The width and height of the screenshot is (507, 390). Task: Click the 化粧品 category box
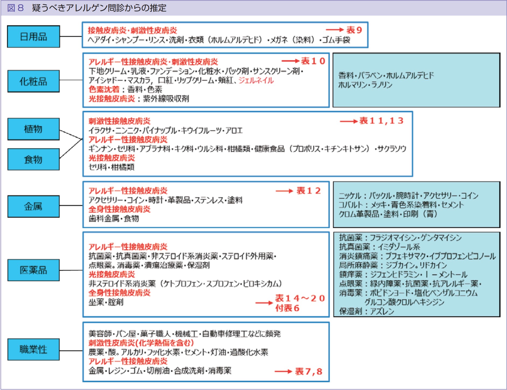click(x=33, y=81)
